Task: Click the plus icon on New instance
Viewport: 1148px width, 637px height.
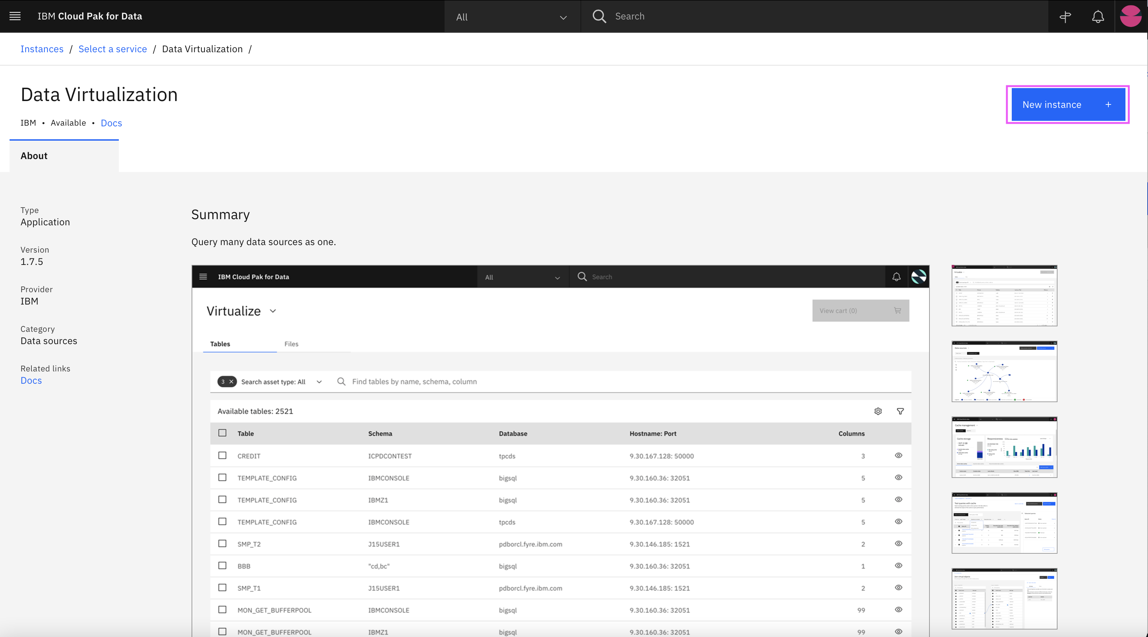Action: (1108, 105)
